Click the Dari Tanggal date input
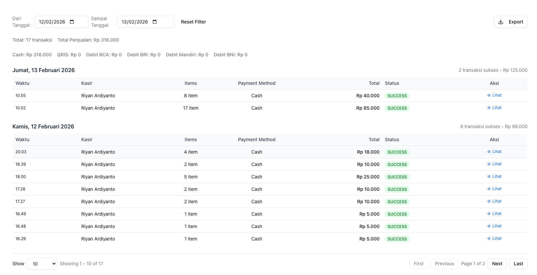The width and height of the screenshot is (537, 275). pos(52,22)
